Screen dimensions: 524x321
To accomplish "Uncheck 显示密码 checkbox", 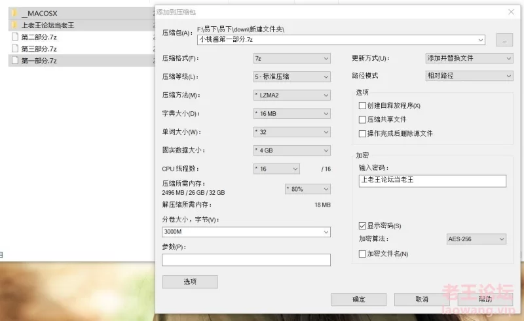I will (x=362, y=226).
